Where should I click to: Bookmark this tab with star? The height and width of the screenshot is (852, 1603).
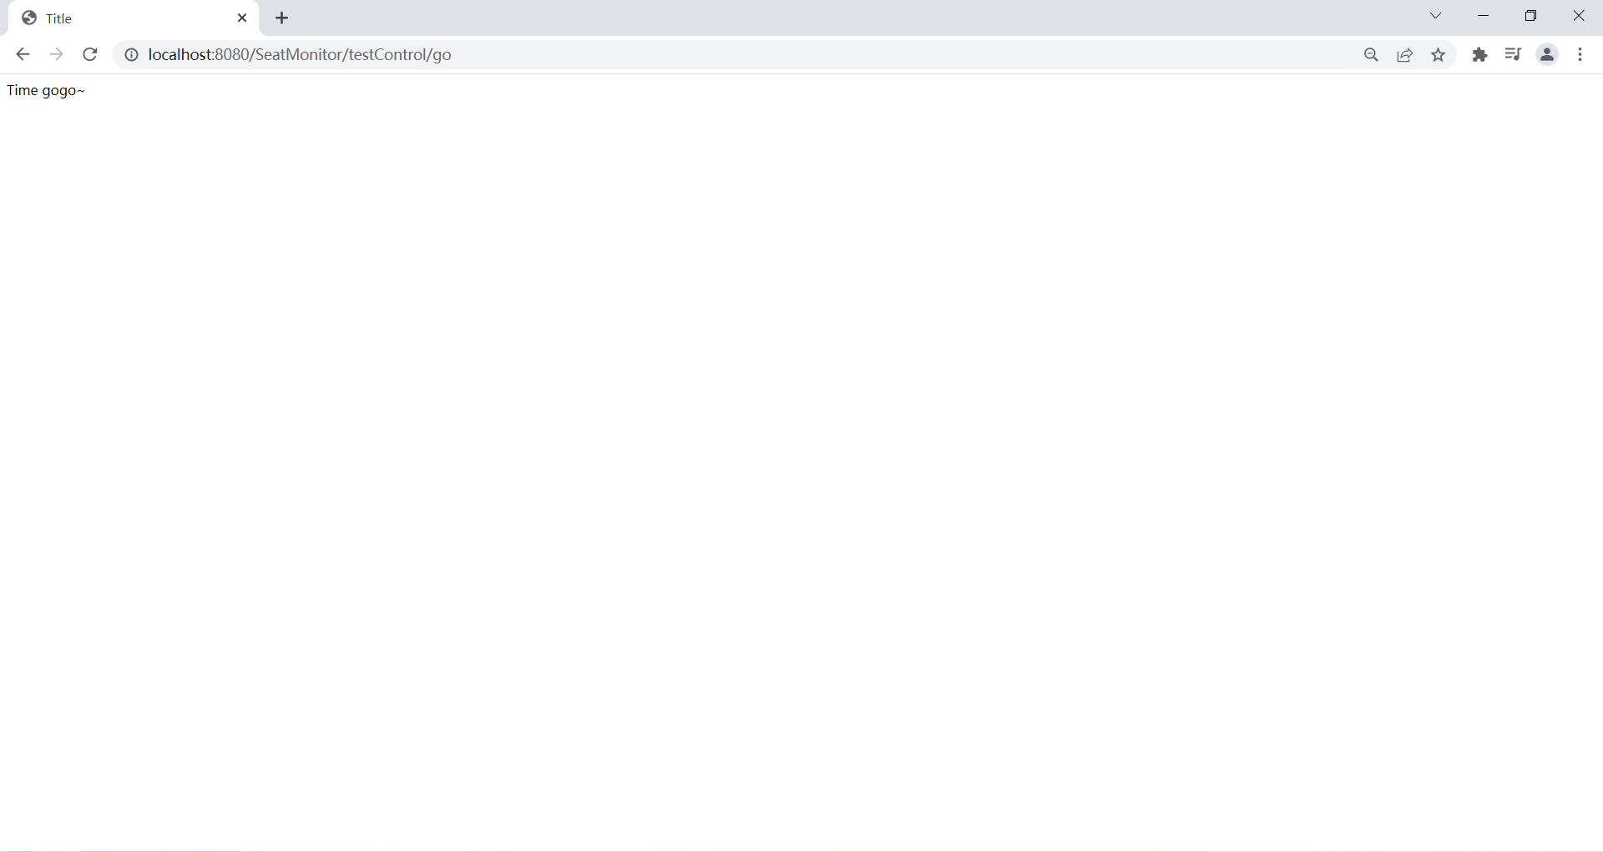click(x=1439, y=54)
